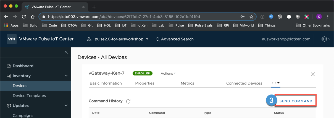Image resolution: width=334 pixels, height=118 pixels.
Task: Open the Other Bookmarks folder
Action: pos(313,25)
